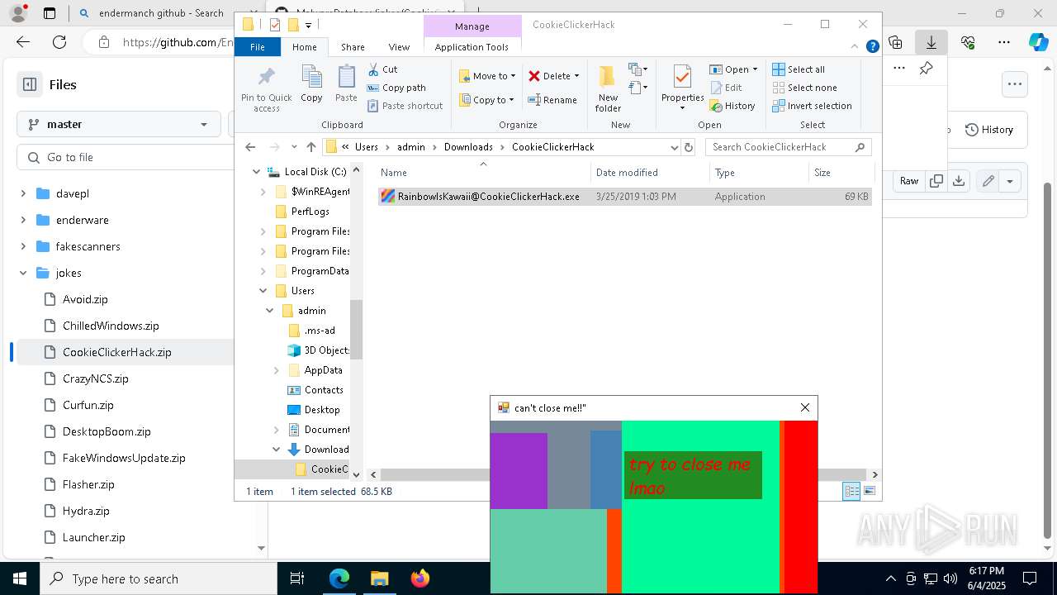This screenshot has height=595, width=1057.
Task: Open Task View on the taskbar
Action: [x=297, y=578]
